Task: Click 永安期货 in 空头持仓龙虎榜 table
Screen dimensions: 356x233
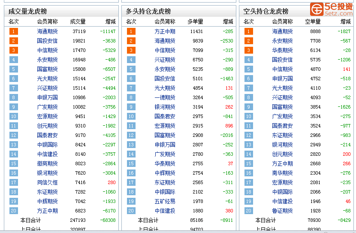Action: (282, 41)
